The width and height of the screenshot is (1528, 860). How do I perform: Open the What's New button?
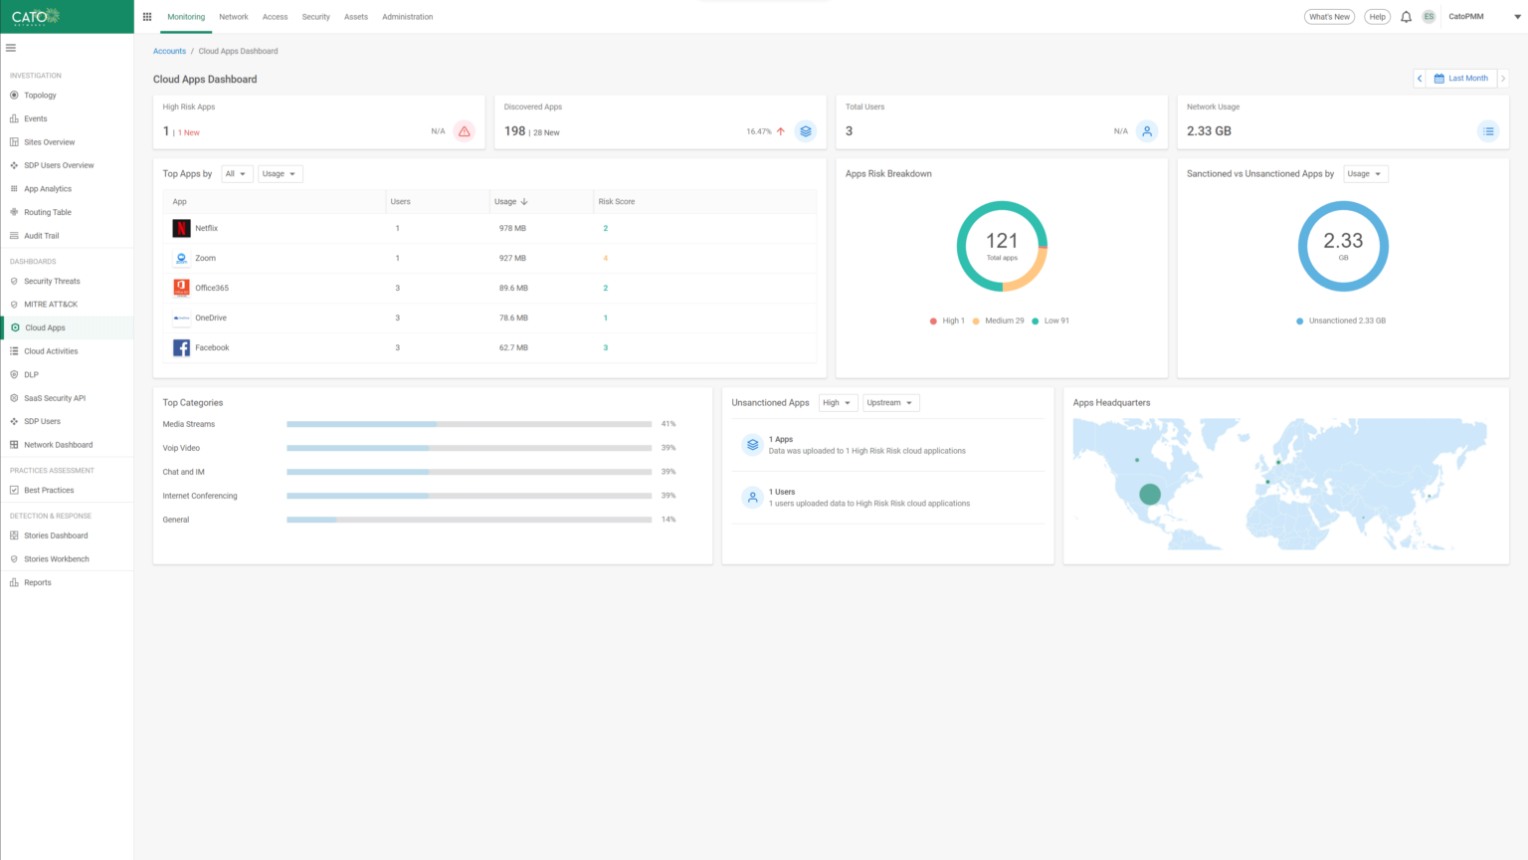tap(1329, 16)
